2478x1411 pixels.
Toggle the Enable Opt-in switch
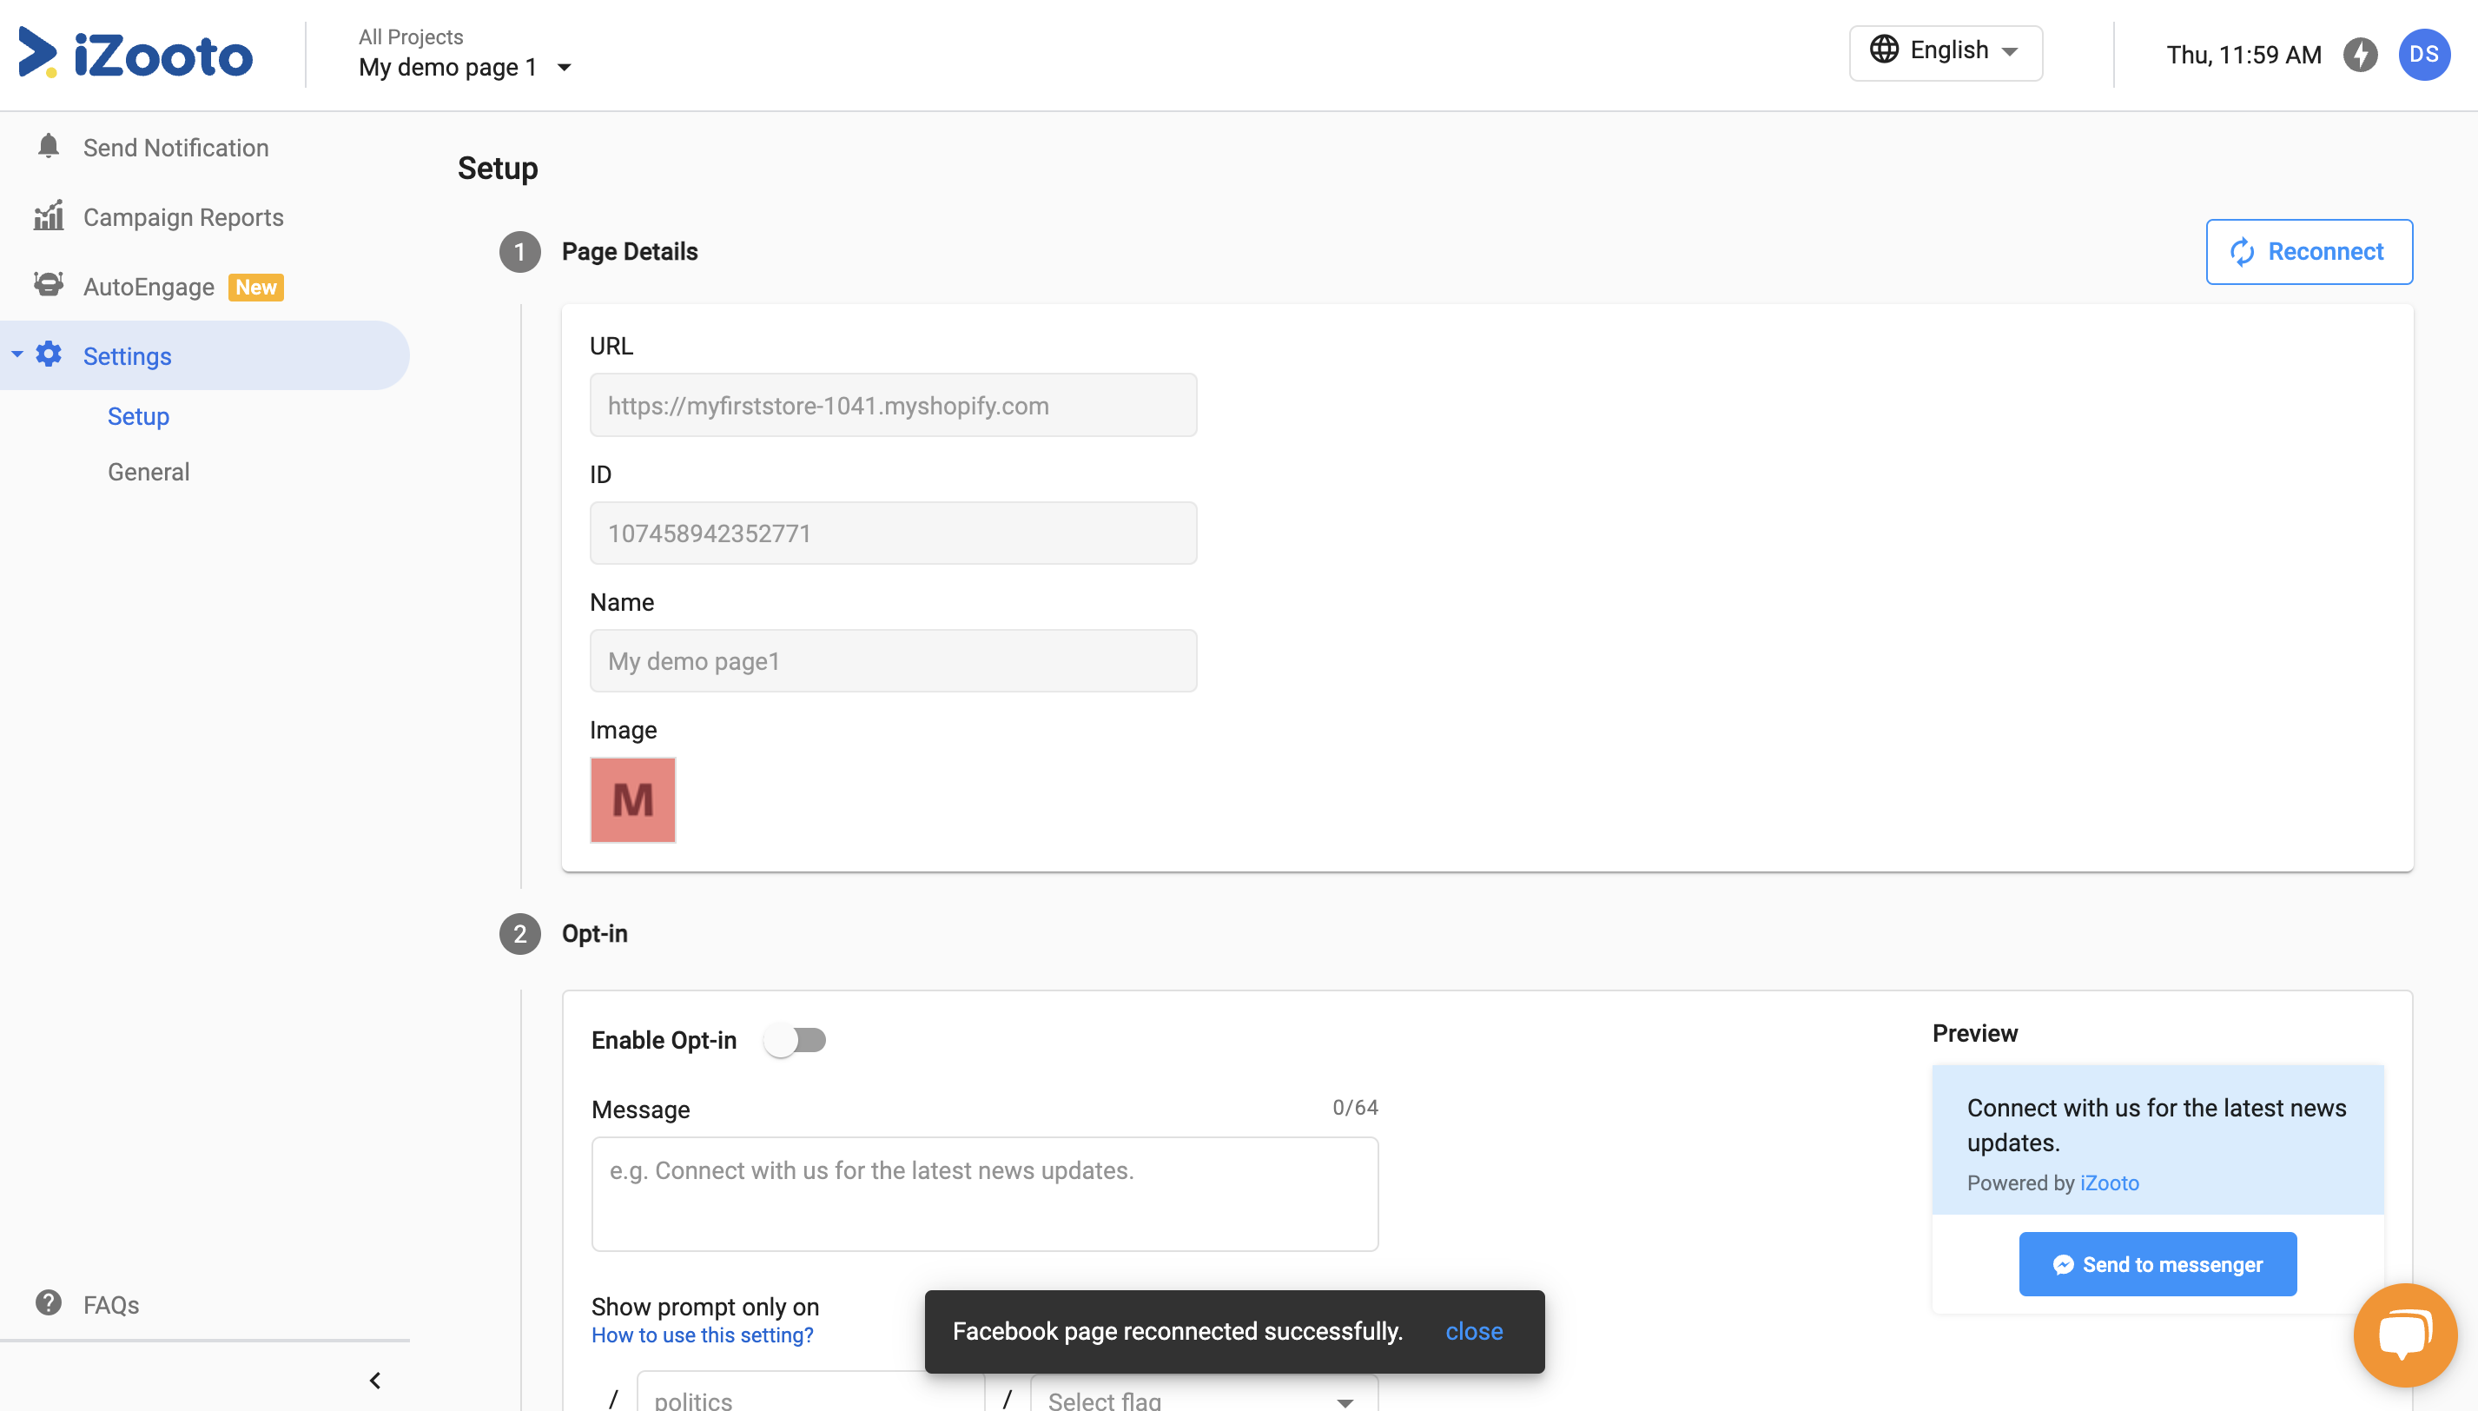795,1040
